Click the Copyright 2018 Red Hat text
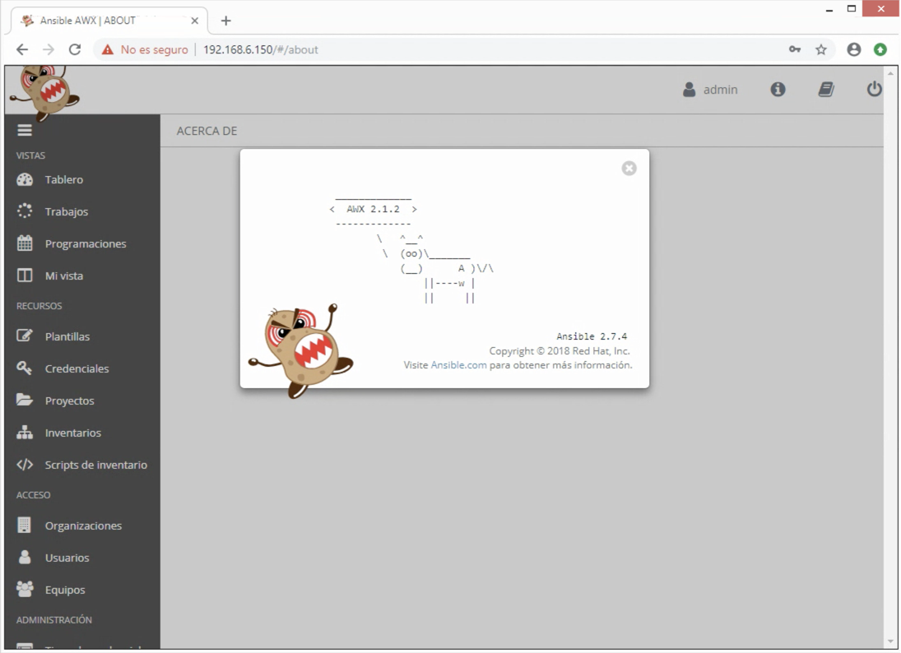The image size is (901, 653). click(560, 350)
